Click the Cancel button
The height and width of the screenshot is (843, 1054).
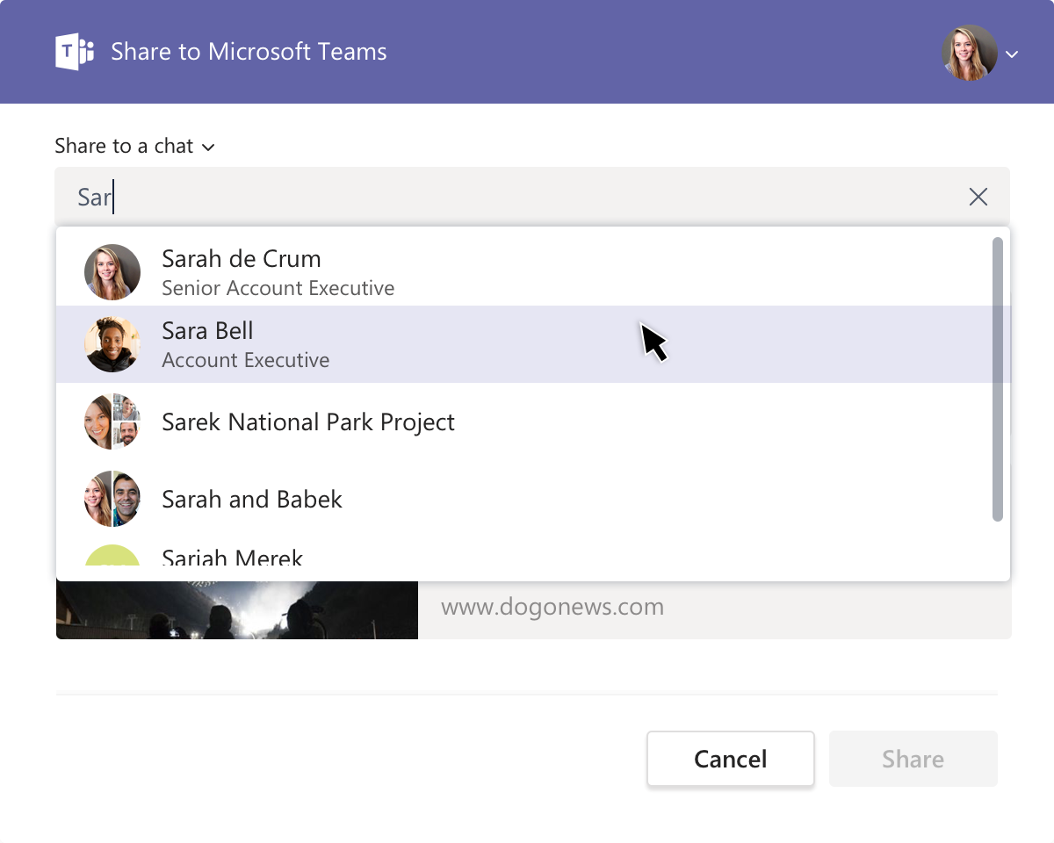[x=731, y=759]
